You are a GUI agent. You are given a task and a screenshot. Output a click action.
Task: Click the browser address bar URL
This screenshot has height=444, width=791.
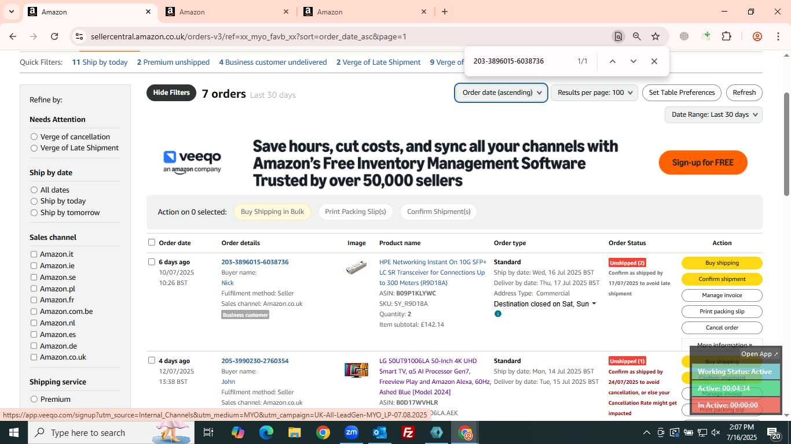(248, 36)
